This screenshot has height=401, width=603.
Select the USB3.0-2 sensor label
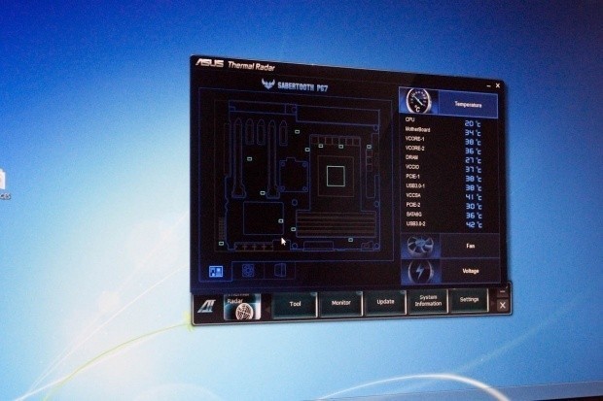[415, 223]
